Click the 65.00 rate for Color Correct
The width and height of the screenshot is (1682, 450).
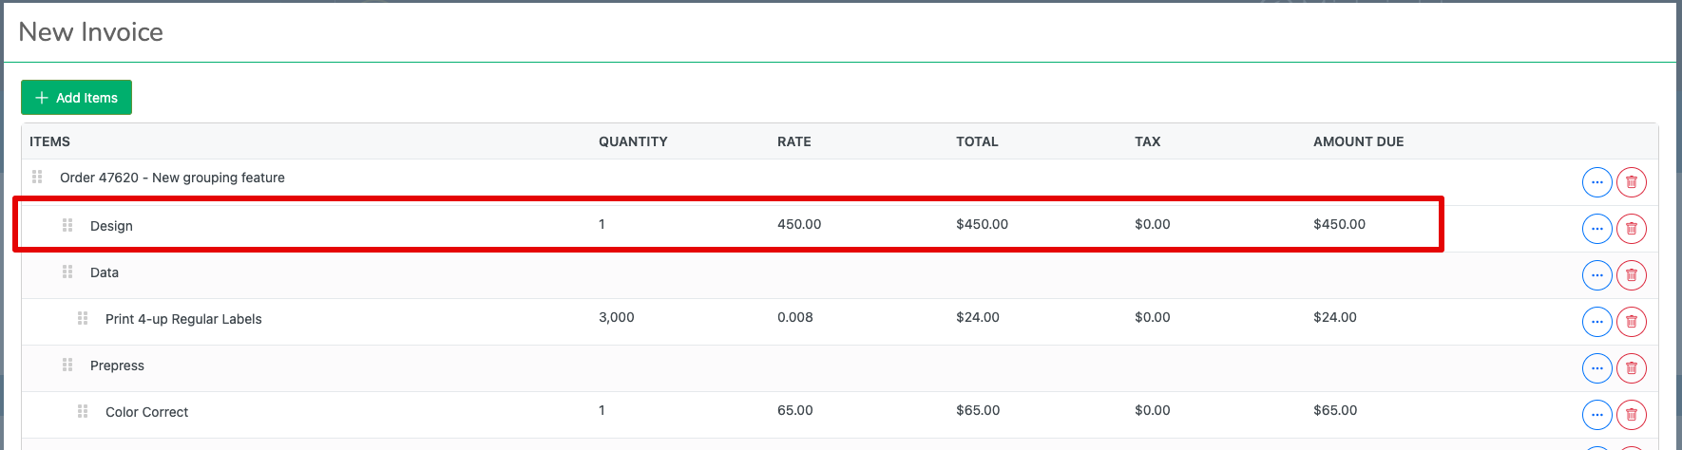click(x=795, y=410)
